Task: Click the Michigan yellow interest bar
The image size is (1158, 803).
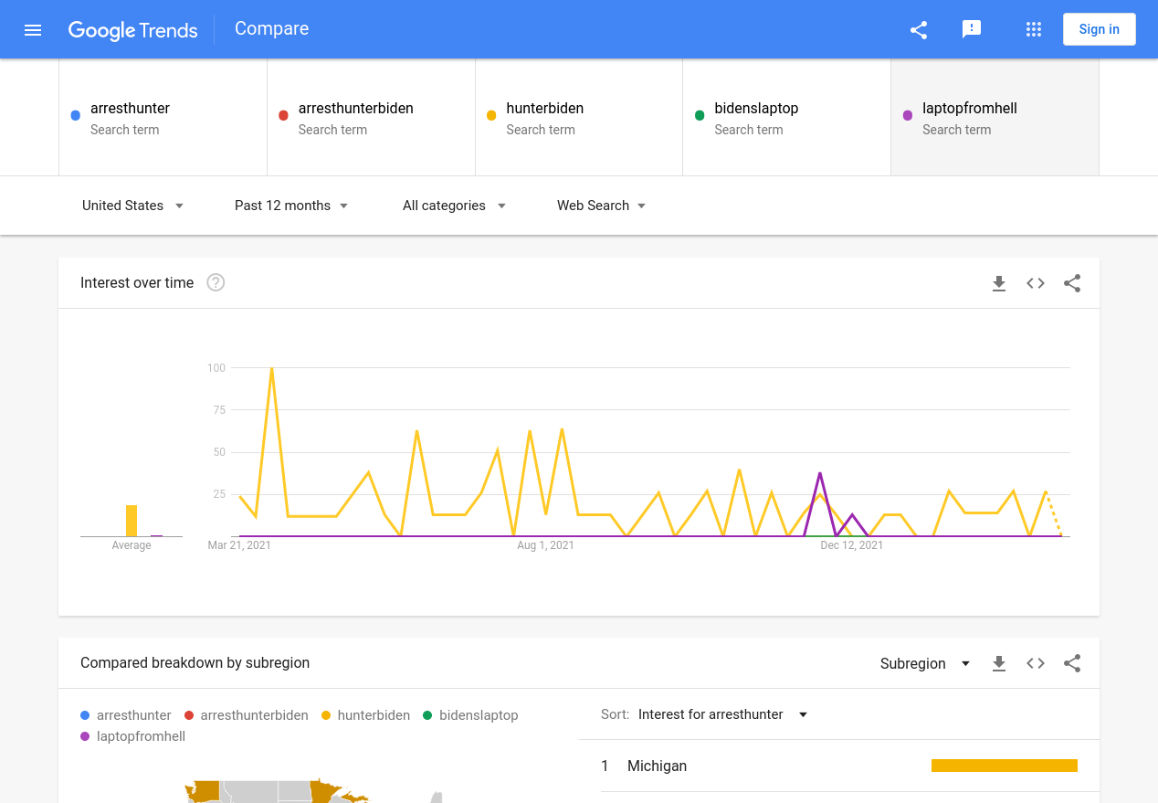Action: pyautogui.click(x=1005, y=766)
